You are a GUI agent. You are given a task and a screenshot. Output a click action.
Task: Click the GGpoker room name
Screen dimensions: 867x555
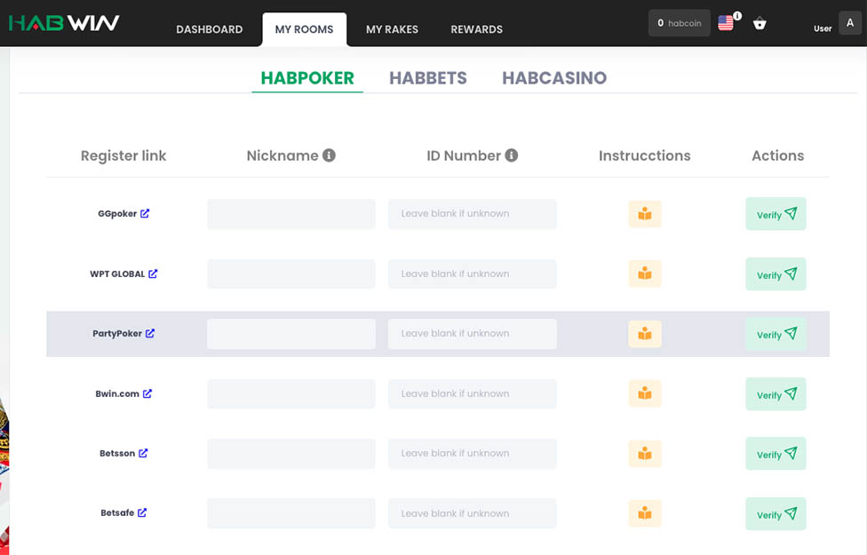point(117,214)
